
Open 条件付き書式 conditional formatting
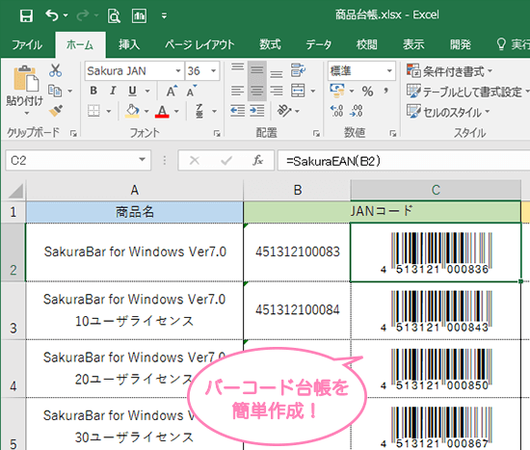[x=450, y=71]
